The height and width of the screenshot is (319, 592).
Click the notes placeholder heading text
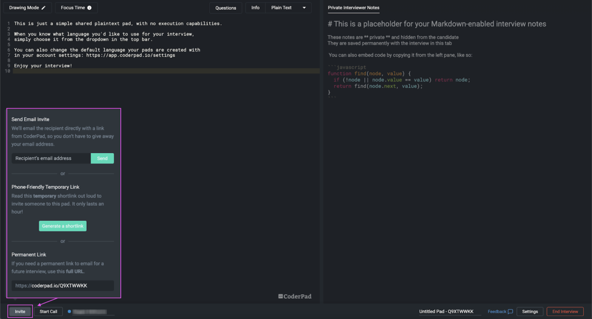(437, 24)
